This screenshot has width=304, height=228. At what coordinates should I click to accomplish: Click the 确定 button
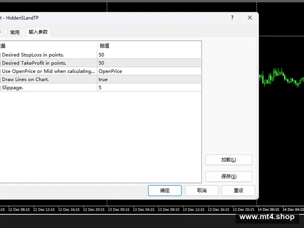tap(165, 190)
